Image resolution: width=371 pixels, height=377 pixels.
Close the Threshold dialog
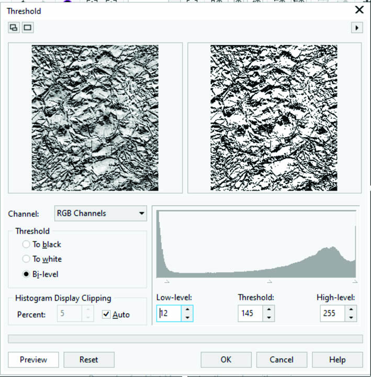click(359, 10)
